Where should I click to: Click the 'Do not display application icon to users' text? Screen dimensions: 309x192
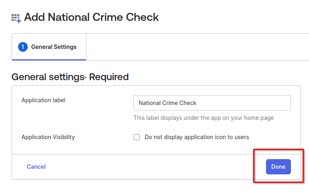tap(196, 137)
